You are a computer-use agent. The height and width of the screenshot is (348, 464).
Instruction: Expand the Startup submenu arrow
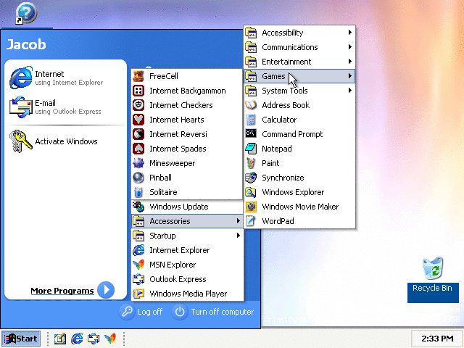[239, 236]
